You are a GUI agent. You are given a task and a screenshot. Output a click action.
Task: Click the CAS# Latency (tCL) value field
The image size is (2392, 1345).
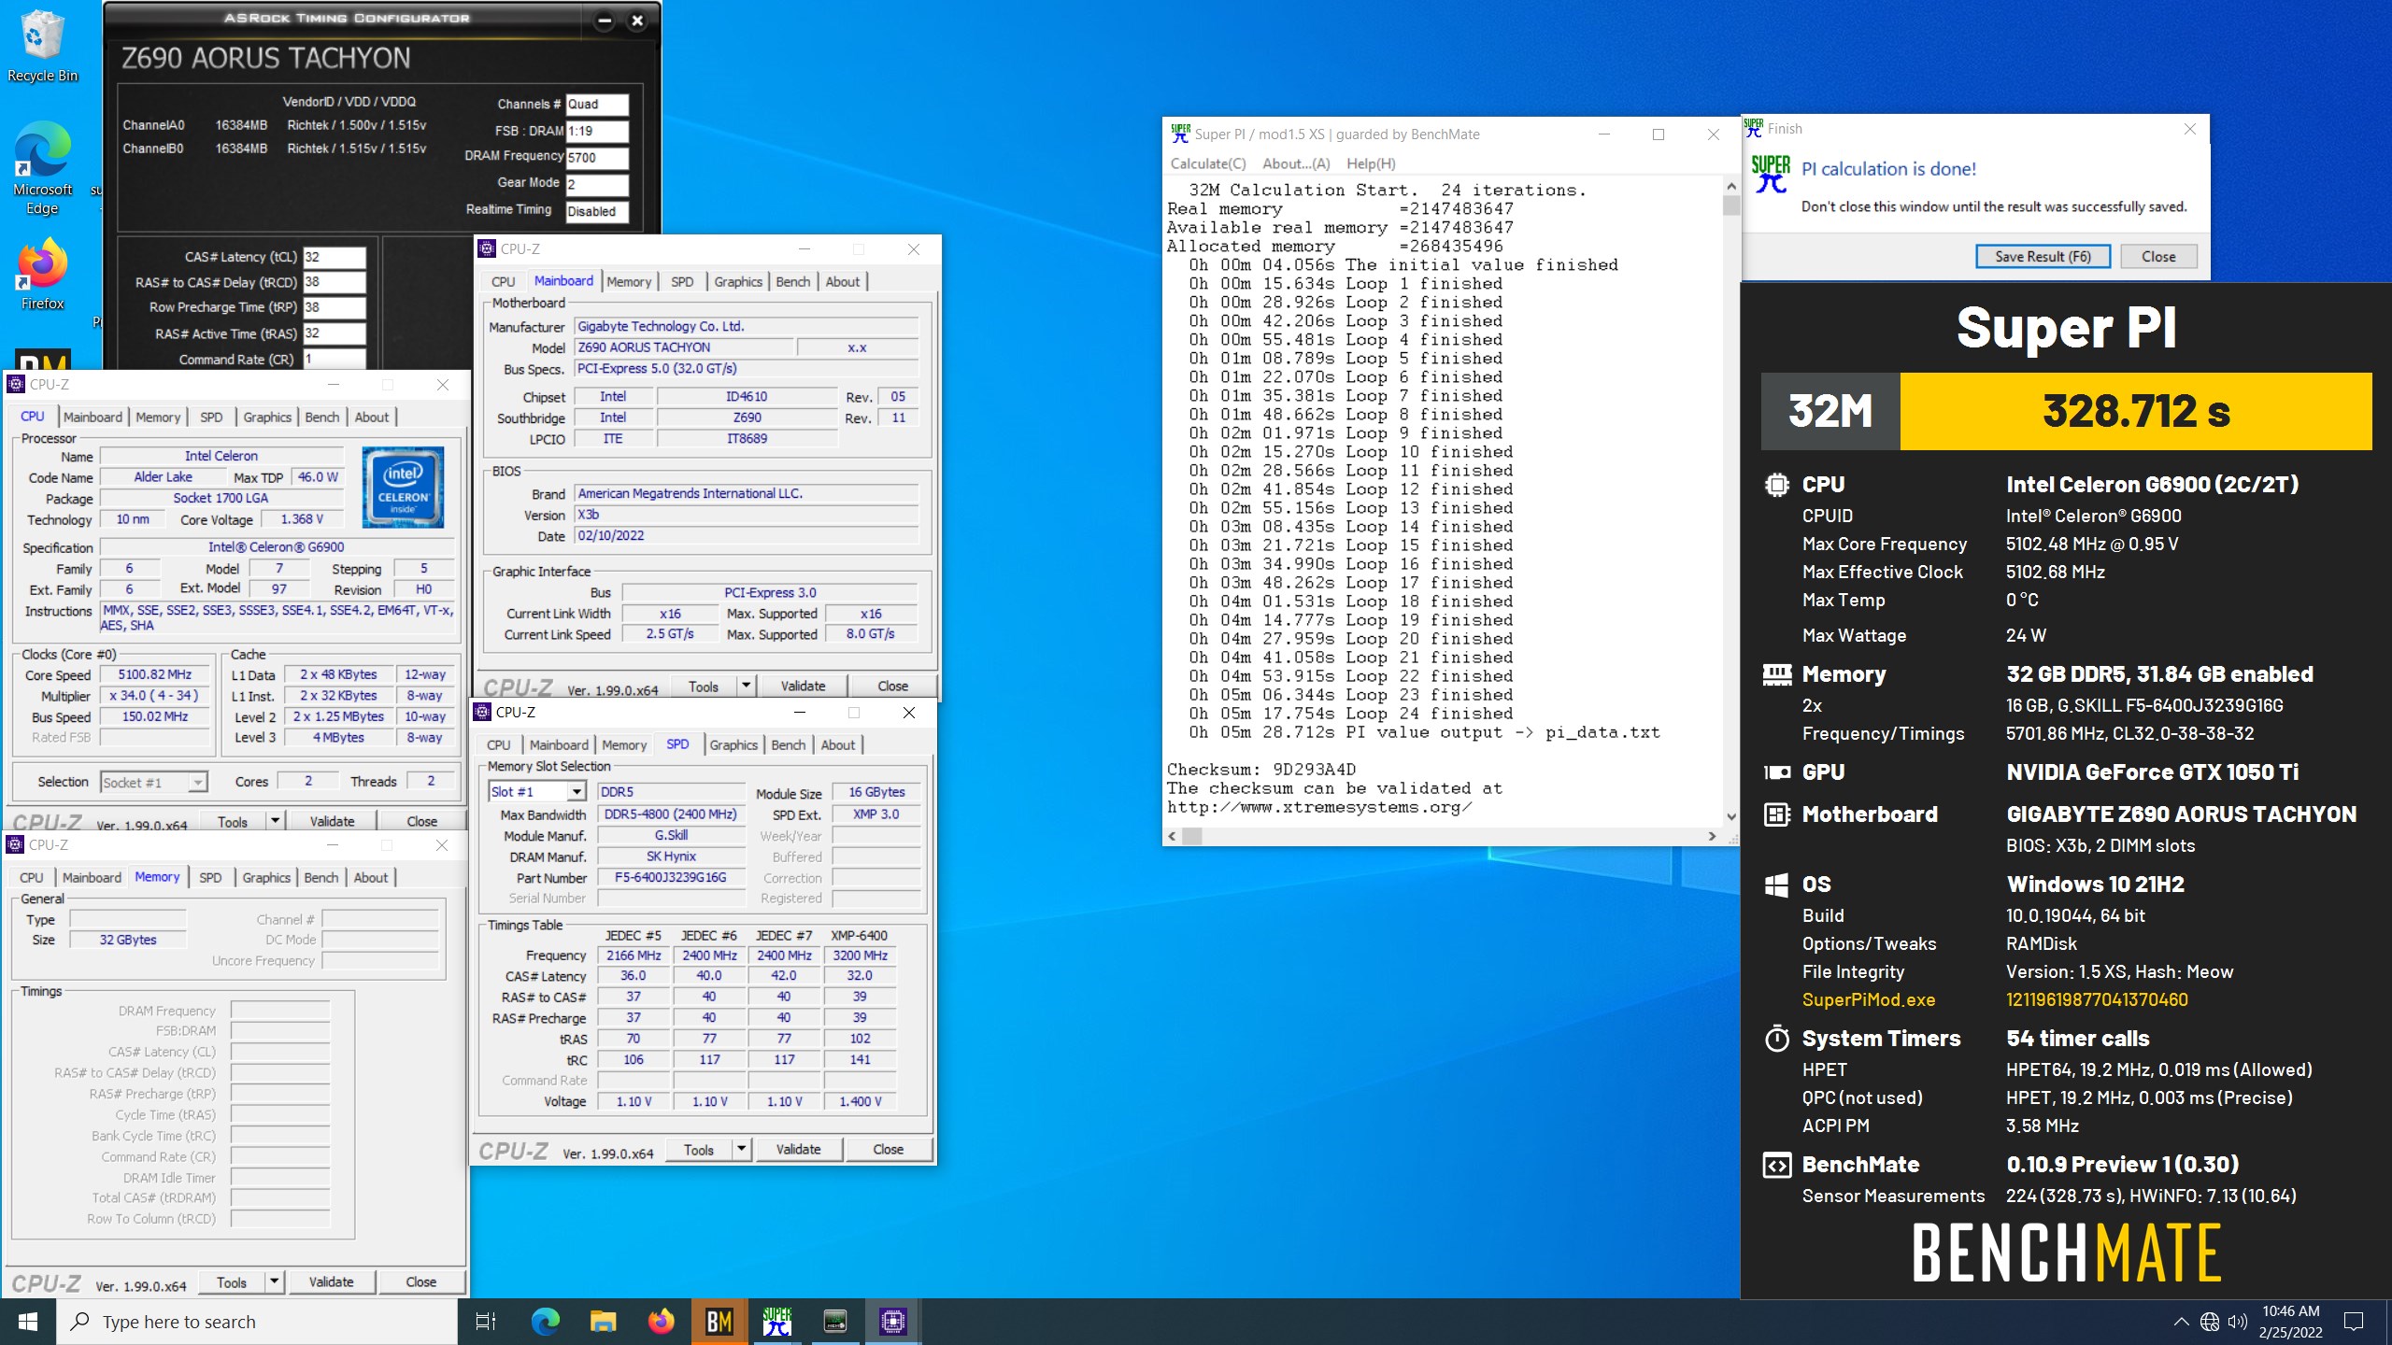334,257
